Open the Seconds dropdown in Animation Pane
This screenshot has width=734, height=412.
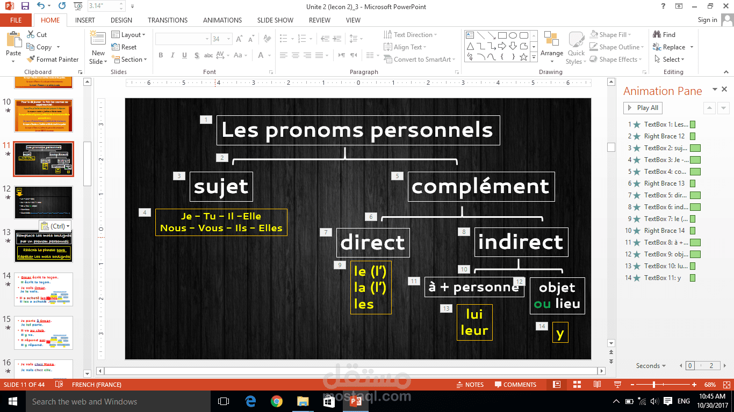pyautogui.click(x=651, y=366)
